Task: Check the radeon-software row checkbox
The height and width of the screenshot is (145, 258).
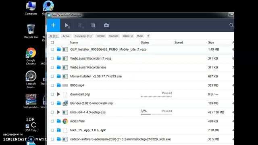Action: pyautogui.click(x=52, y=139)
